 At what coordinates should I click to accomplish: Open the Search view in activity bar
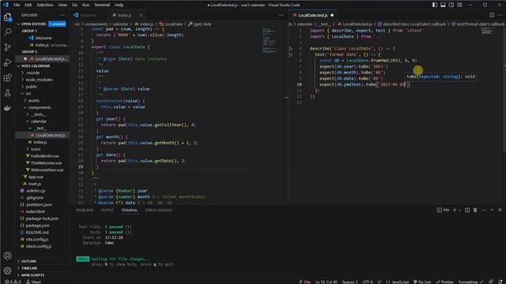point(7,32)
